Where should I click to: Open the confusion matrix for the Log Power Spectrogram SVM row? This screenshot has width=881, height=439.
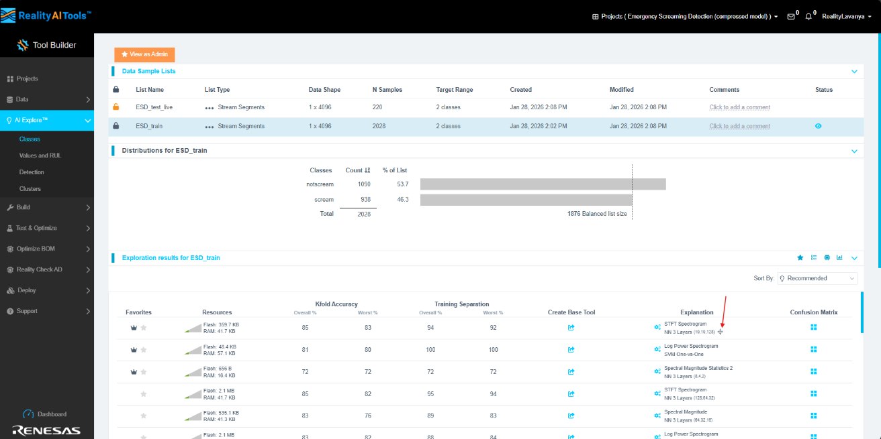[x=813, y=349]
